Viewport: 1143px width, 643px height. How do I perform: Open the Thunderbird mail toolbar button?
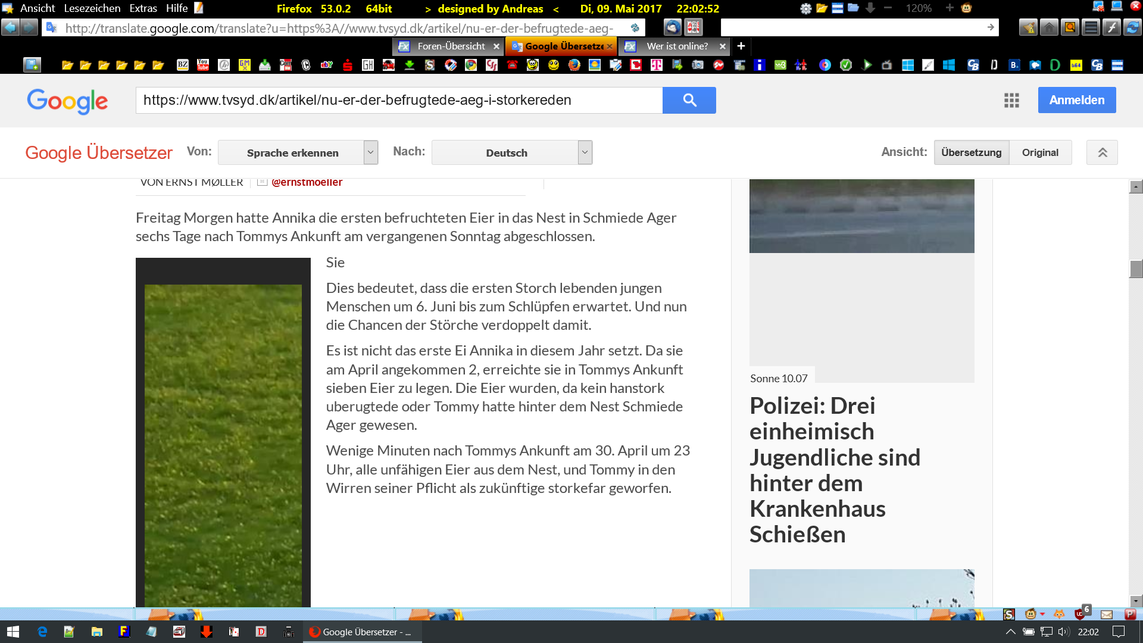tap(672, 27)
